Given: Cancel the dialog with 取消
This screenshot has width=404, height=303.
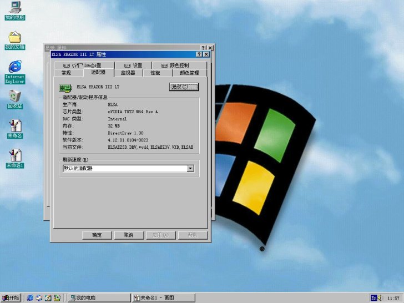Looking at the screenshot, I should [129, 235].
